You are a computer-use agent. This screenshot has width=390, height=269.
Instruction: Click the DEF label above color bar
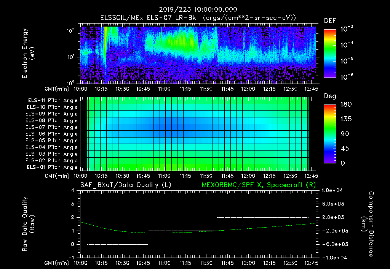click(x=330, y=21)
